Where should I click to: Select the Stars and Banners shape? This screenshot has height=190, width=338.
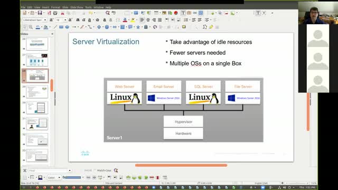[x=138, y=27]
